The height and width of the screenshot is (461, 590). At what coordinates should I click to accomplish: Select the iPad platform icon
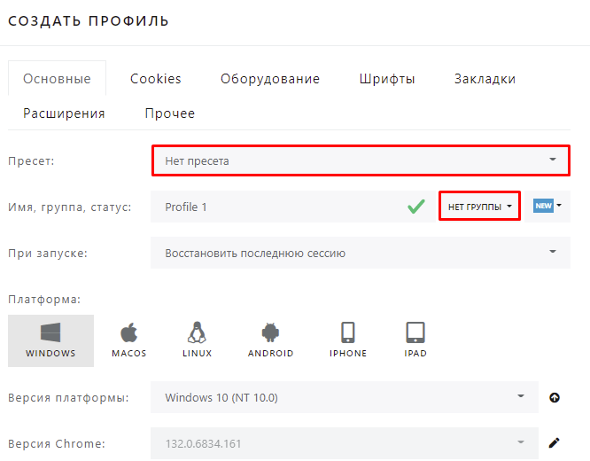click(415, 340)
